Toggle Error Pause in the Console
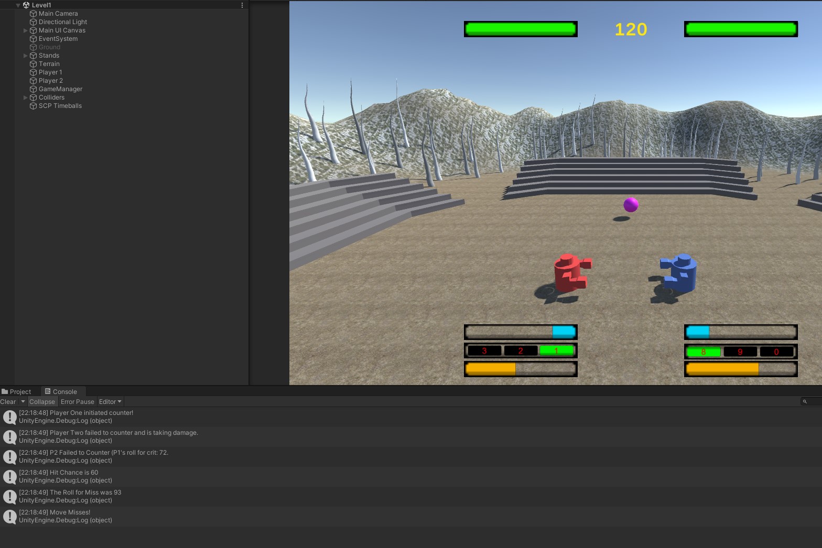Screen dimensions: 822x548 click(77, 402)
